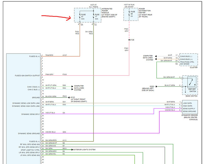Click the Fuse 21 50A symbol
Screen dimensions: 203x164
tap(80, 16)
